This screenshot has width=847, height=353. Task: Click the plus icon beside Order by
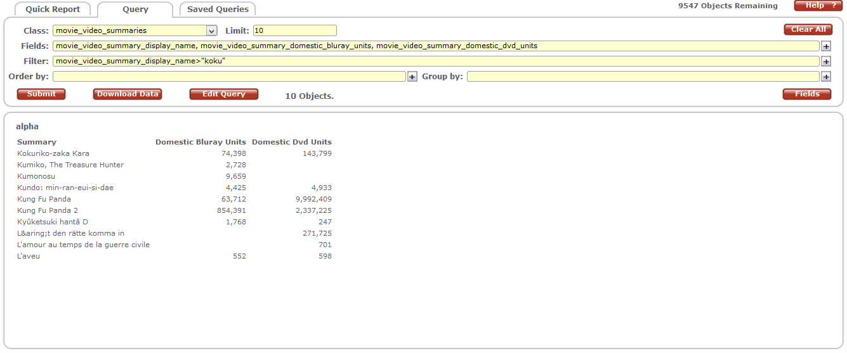(x=412, y=77)
